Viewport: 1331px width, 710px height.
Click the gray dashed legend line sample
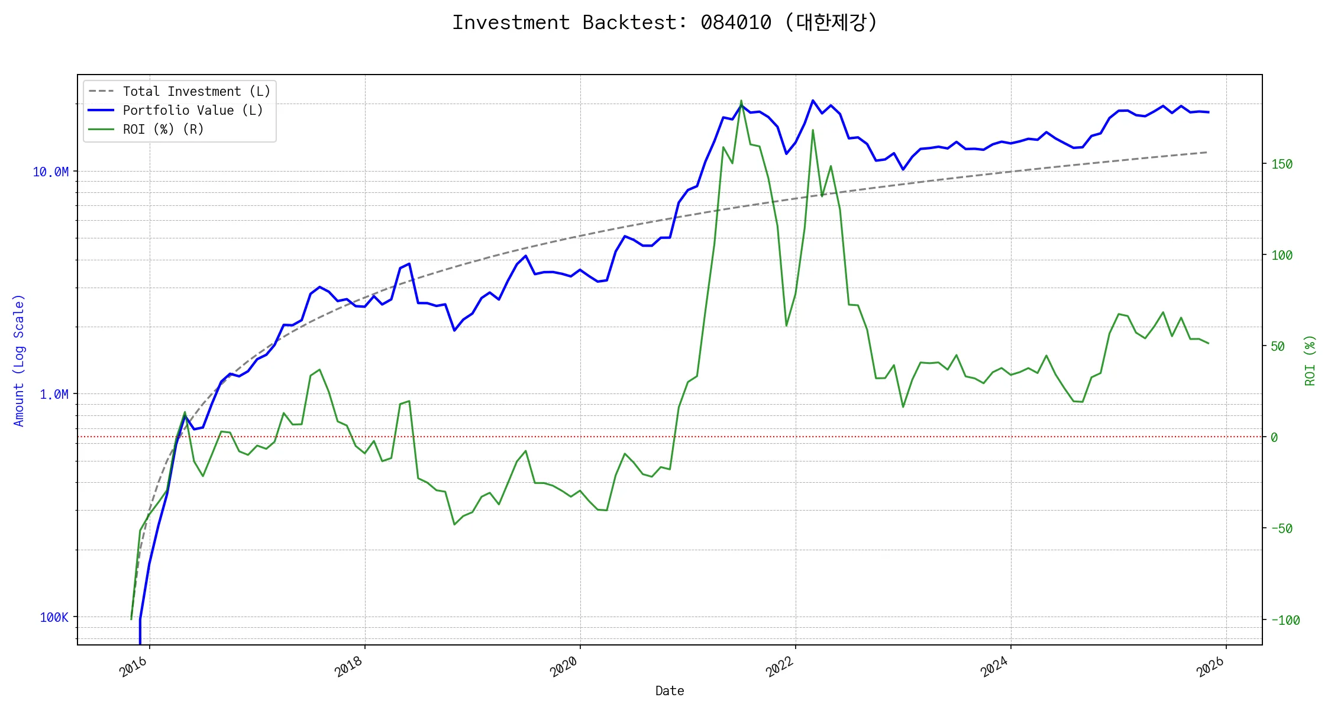tap(101, 91)
